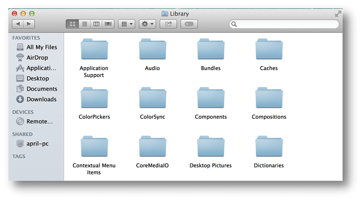
Task: Click the TAGS section header
Action: 19,157
